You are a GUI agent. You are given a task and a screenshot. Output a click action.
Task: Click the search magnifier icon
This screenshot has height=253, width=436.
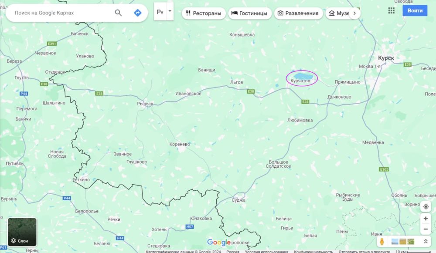click(118, 13)
